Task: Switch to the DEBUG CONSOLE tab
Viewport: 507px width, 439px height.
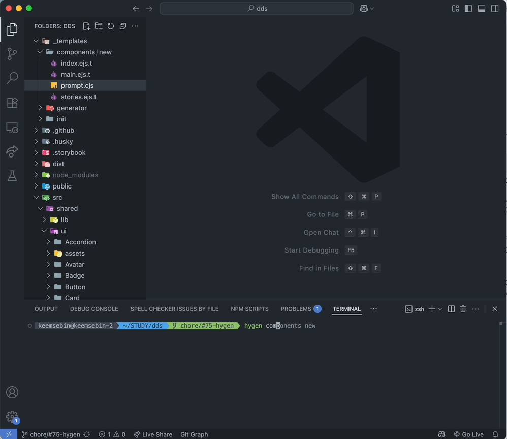Action: point(94,309)
